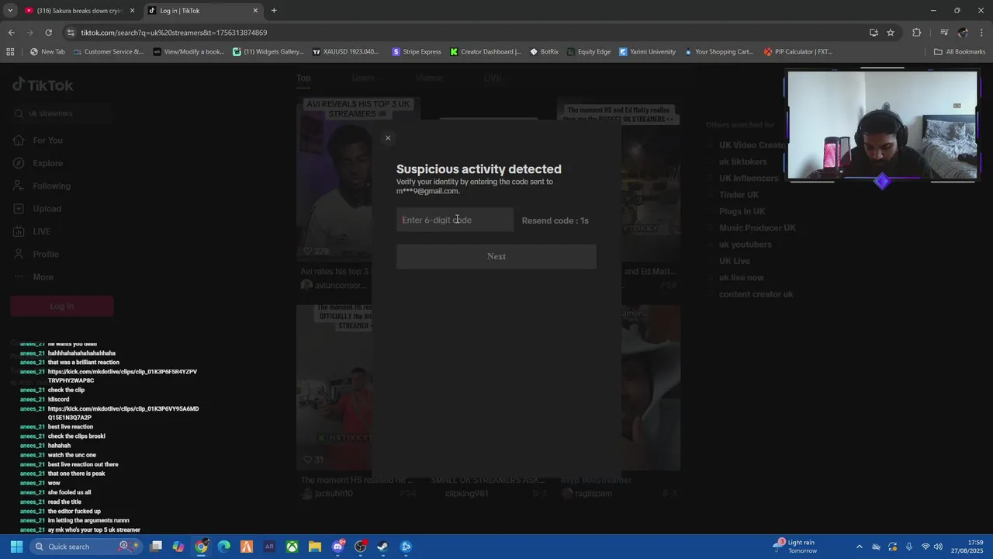Open Discord from taskbar
Screen dimensions: 993x559
point(337,547)
